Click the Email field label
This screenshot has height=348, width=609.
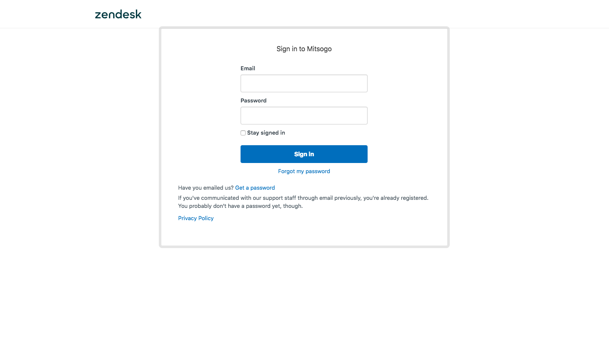[248, 68]
